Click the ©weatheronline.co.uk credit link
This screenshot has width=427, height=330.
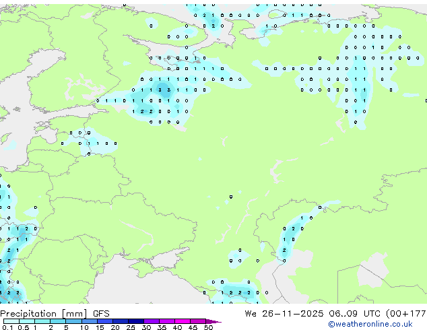coord(370,324)
